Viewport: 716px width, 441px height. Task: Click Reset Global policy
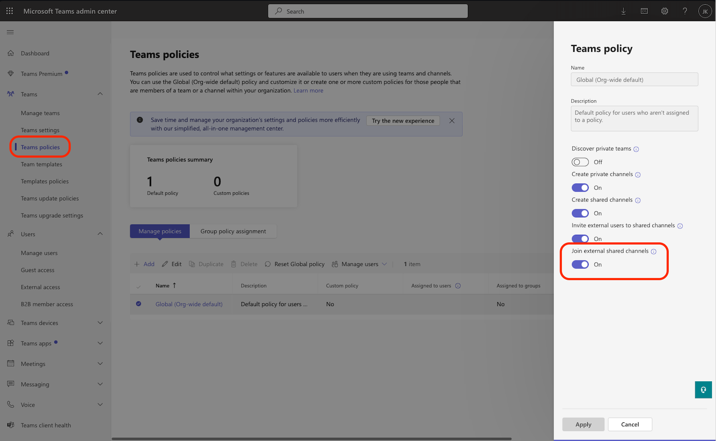[x=294, y=264]
